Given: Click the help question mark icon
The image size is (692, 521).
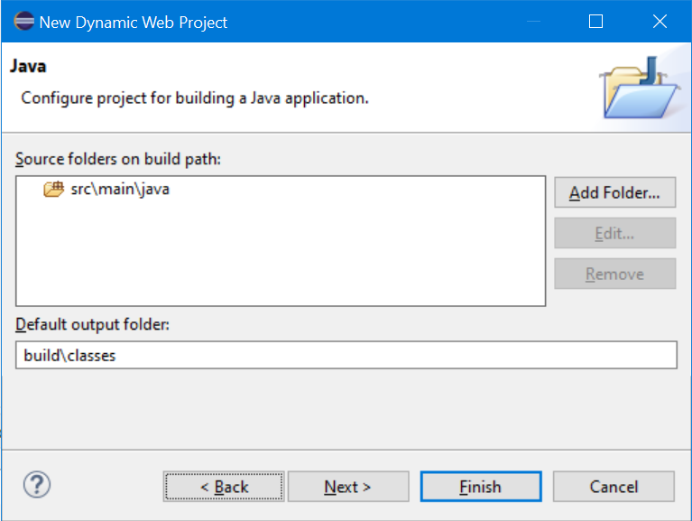Looking at the screenshot, I should tap(37, 484).
